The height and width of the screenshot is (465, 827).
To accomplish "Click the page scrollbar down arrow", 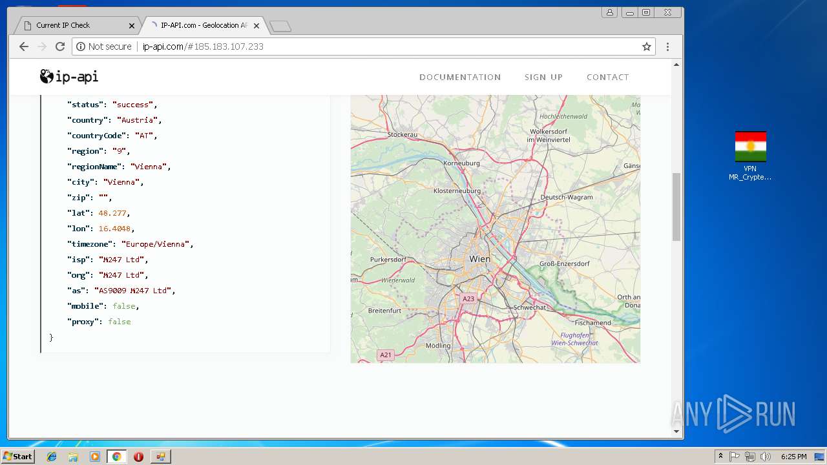I will click(x=676, y=431).
